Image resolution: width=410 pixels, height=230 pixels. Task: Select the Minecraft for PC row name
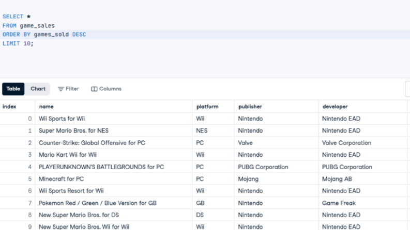[x=61, y=179]
